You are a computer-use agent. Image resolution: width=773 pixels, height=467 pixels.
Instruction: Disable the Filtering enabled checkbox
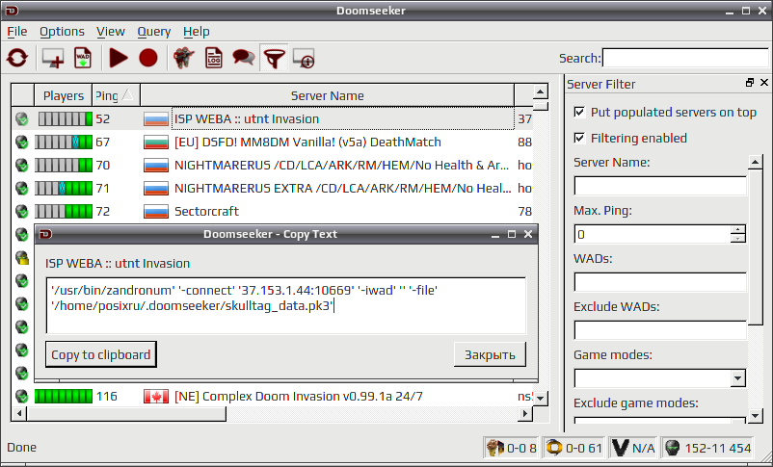click(580, 138)
